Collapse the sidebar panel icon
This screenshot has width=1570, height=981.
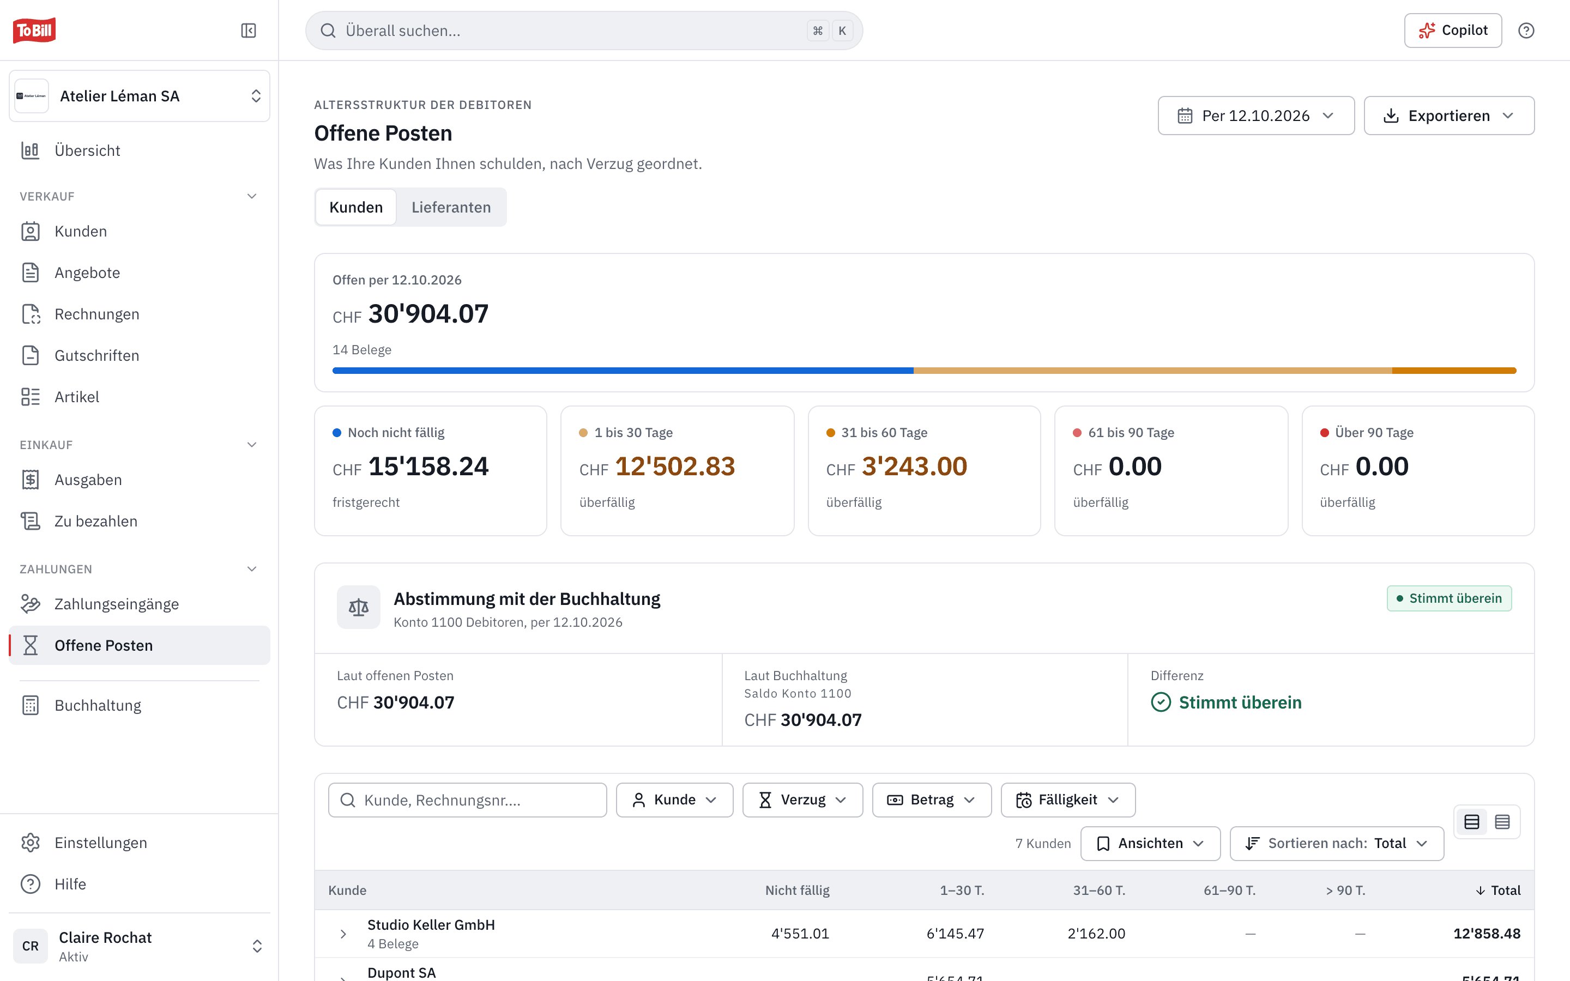pos(249,31)
